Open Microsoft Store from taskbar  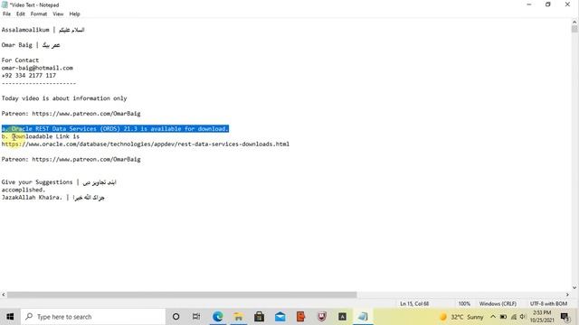(260, 317)
